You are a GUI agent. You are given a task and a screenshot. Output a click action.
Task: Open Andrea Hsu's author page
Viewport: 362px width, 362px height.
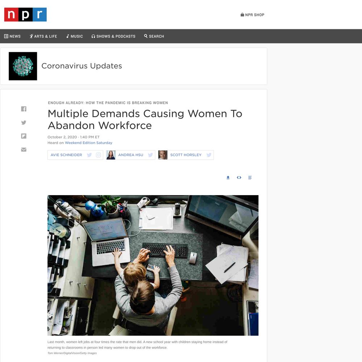[131, 155]
